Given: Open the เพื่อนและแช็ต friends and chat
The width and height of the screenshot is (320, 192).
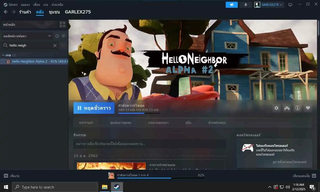Looking at the screenshot, I should (301, 176).
